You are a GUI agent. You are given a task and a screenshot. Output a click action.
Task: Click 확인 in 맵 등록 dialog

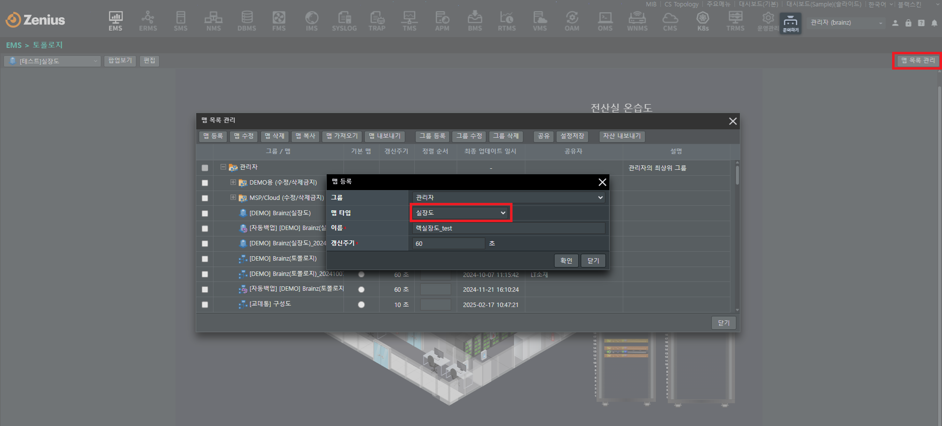pos(566,261)
